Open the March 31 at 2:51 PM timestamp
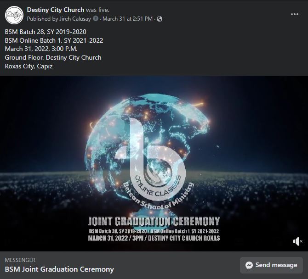Image resolution: width=308 pixels, height=279 pixels. [x=127, y=19]
